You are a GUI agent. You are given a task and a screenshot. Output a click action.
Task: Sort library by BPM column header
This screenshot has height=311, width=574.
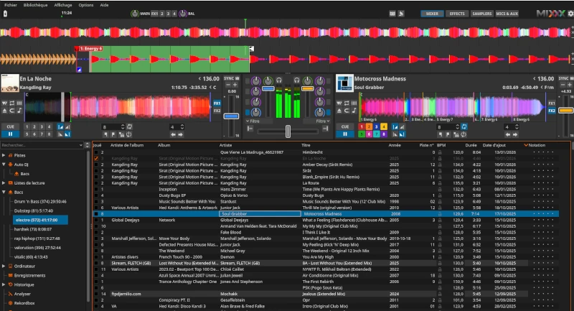(441, 145)
